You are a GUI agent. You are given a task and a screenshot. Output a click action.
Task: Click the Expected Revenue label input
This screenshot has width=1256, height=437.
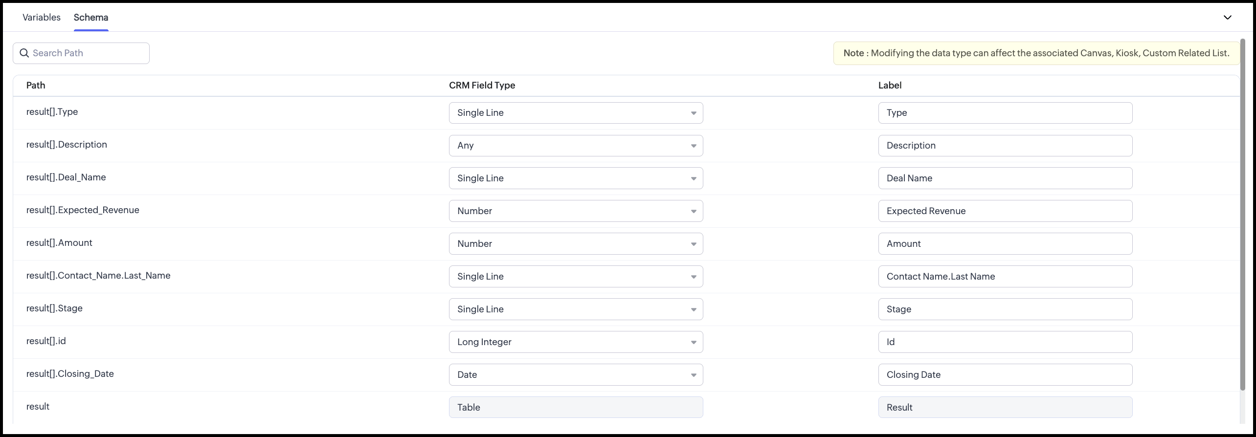[x=1005, y=211]
